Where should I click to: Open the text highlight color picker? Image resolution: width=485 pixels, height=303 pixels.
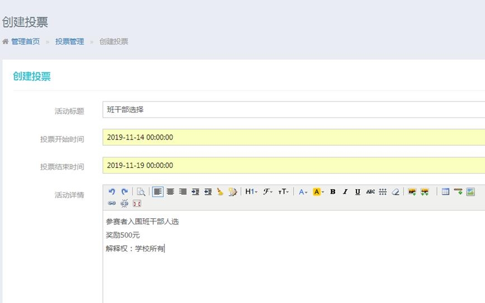318,191
